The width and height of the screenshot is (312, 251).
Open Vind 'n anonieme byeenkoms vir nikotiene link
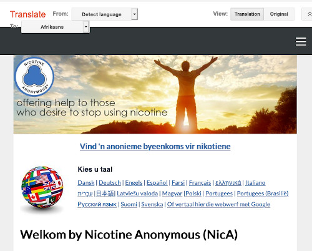click(x=155, y=147)
